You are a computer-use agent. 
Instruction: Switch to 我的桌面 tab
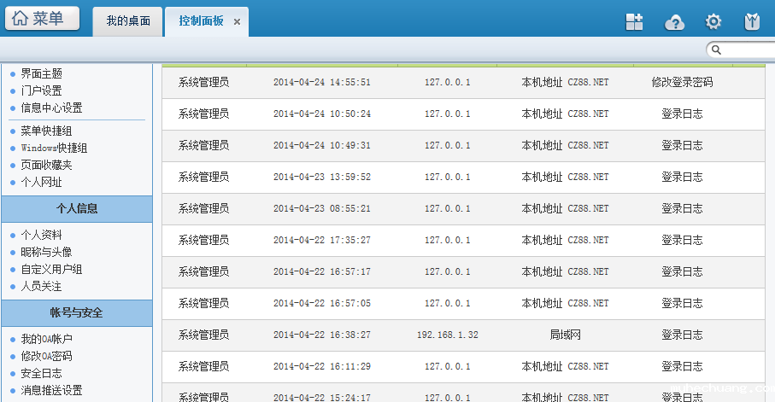click(x=128, y=21)
